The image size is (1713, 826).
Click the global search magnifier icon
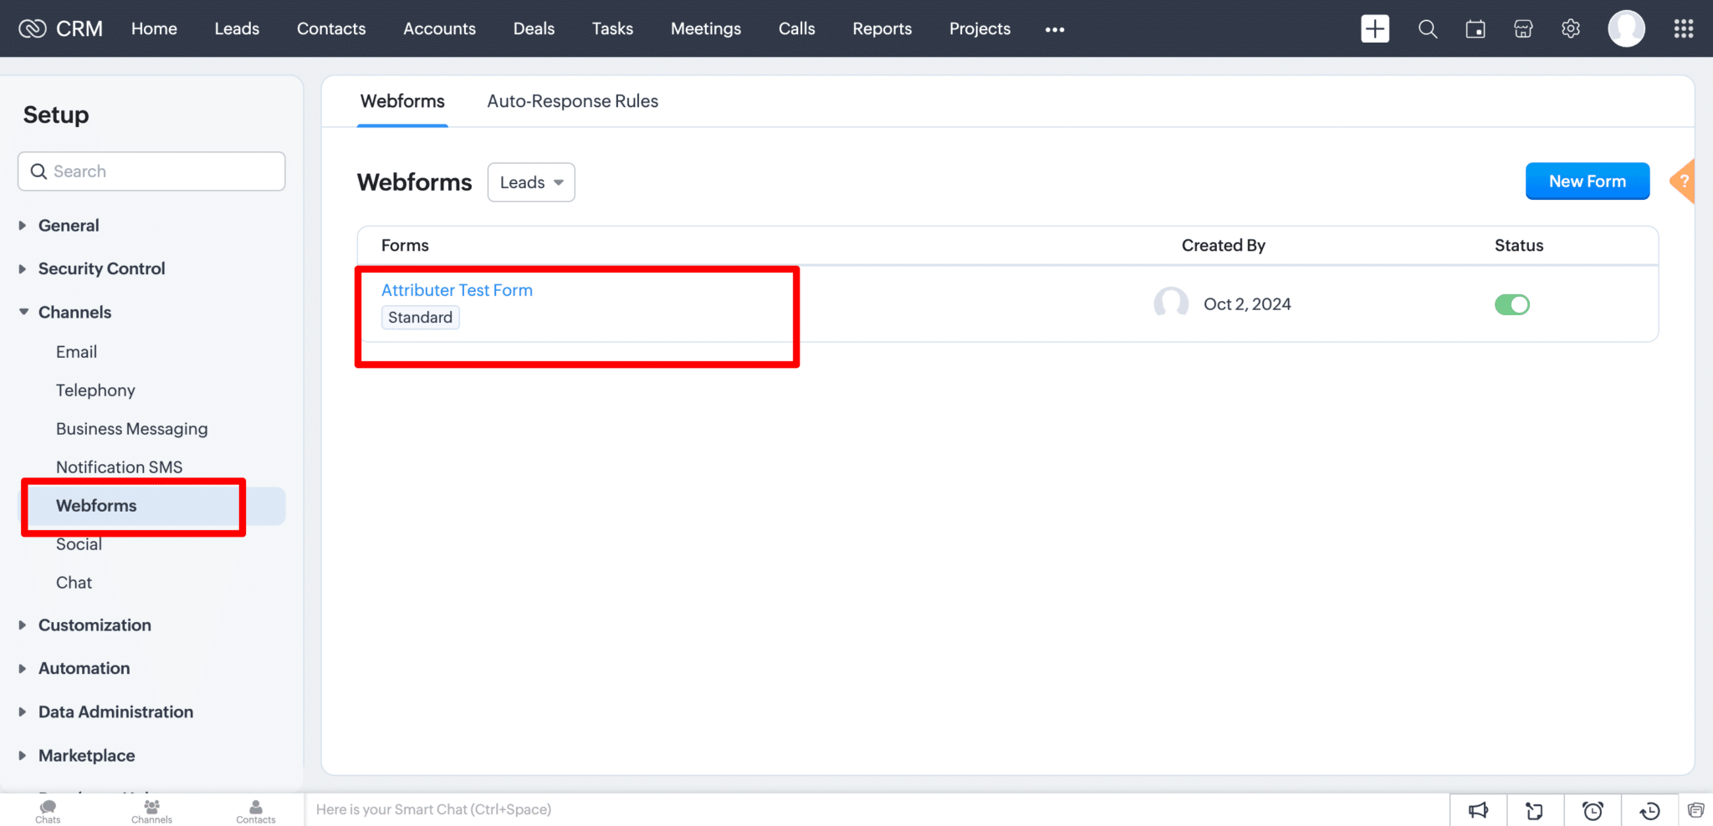[1428, 29]
